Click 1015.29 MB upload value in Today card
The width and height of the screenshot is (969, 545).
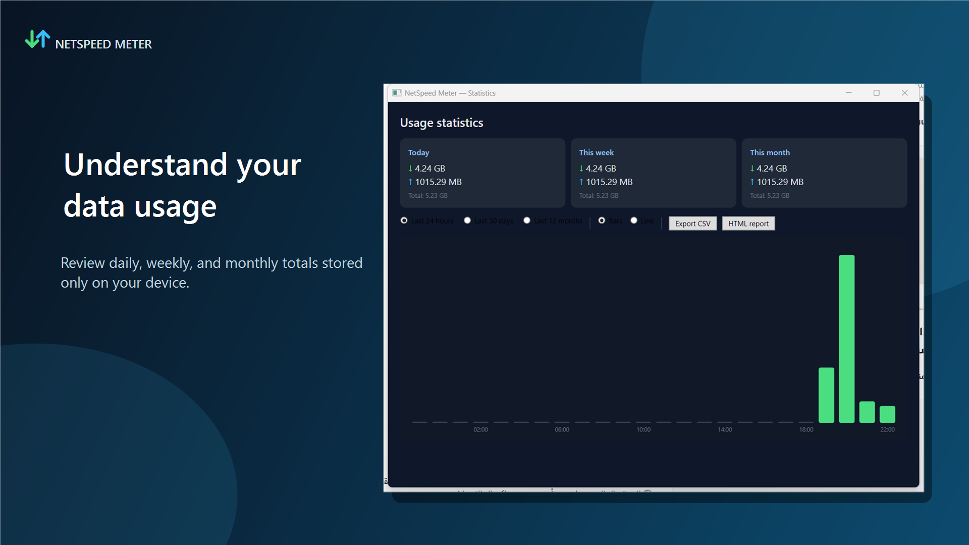tap(438, 182)
